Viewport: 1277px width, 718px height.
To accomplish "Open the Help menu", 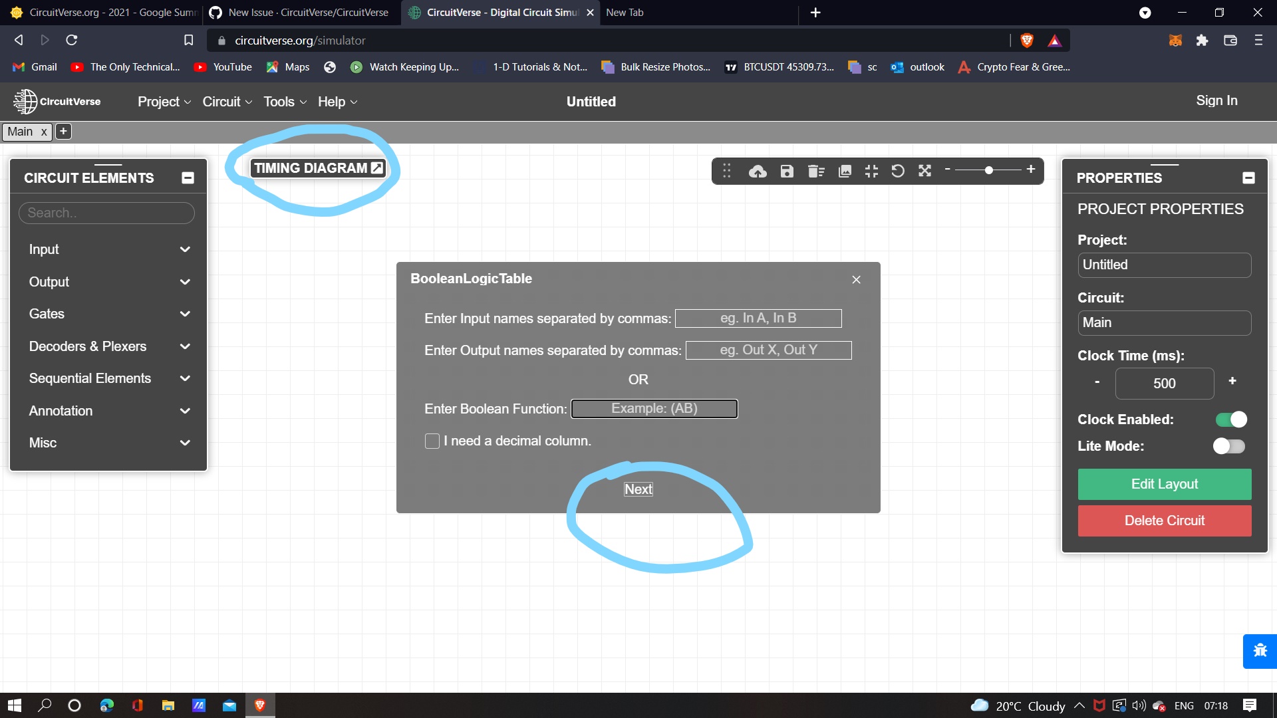I will tap(337, 102).
